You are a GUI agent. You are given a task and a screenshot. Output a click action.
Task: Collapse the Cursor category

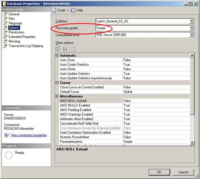pyautogui.click(x=57, y=83)
